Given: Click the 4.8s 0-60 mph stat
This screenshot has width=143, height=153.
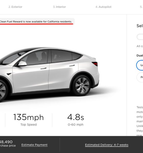Looking at the screenshot, I should tap(76, 120).
